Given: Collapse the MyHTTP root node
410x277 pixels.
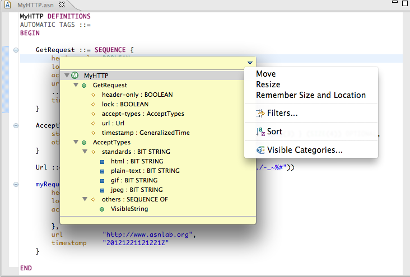Looking at the screenshot, I should click(x=67, y=76).
